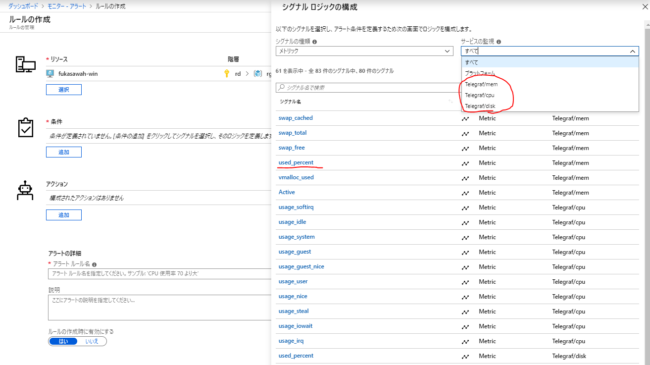Viewport: 650px width, 365px height.
Task: Set enable-on-creation toggle to いいえ
Action: click(x=92, y=341)
